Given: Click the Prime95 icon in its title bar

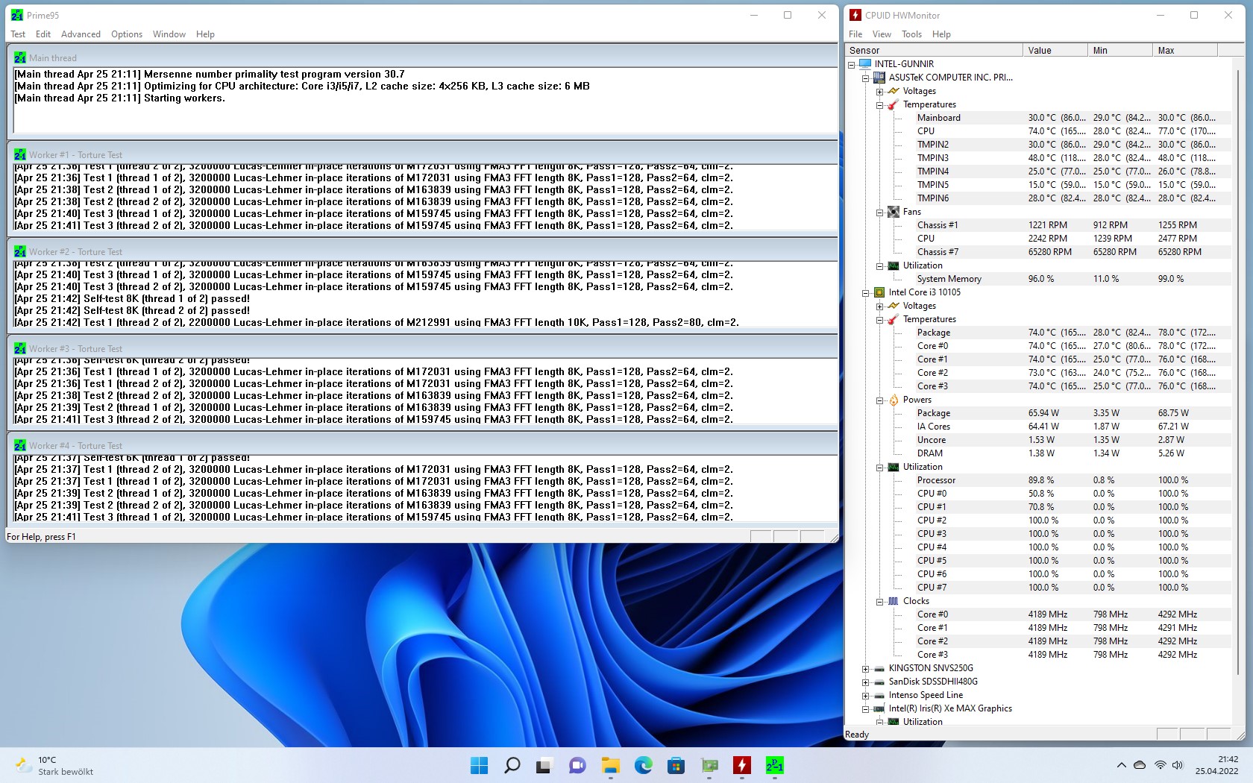Looking at the screenshot, I should point(17,15).
